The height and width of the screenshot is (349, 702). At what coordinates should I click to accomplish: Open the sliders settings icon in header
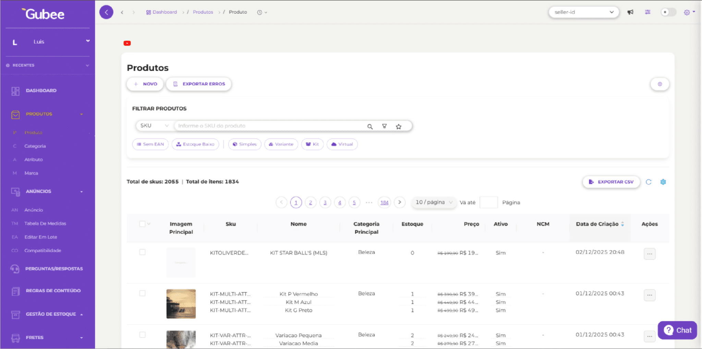click(647, 12)
